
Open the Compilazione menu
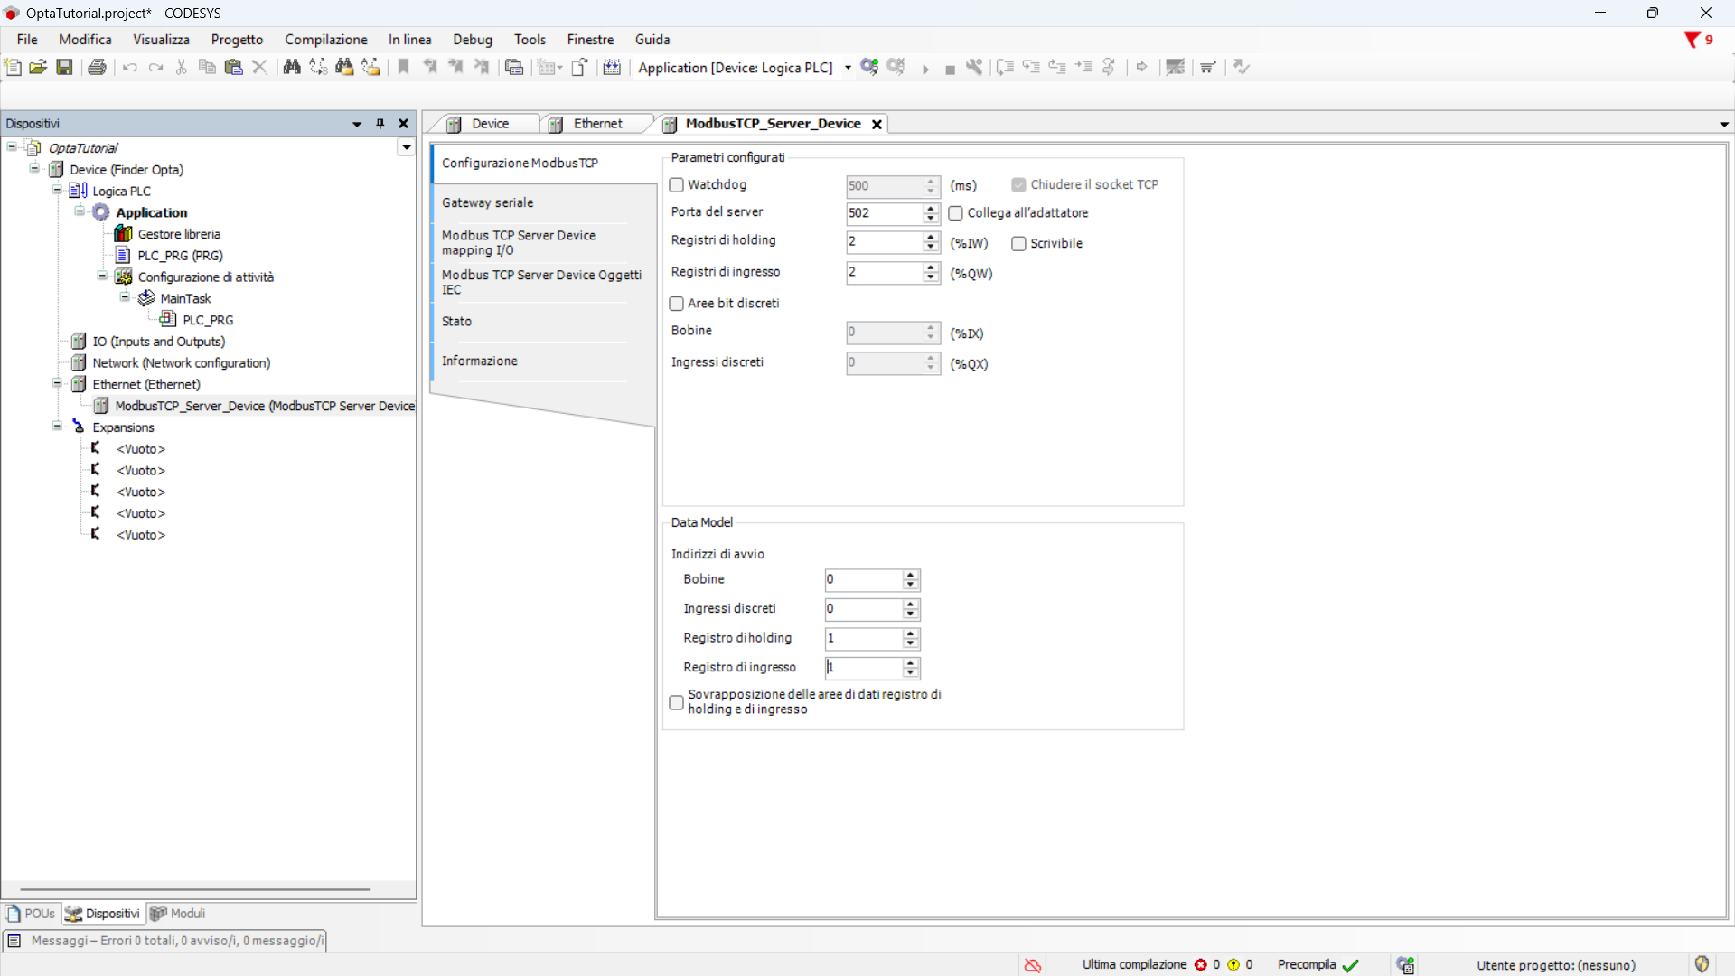325,40
